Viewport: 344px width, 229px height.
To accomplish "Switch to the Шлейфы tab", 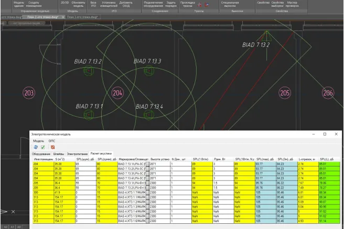I will (58, 153).
